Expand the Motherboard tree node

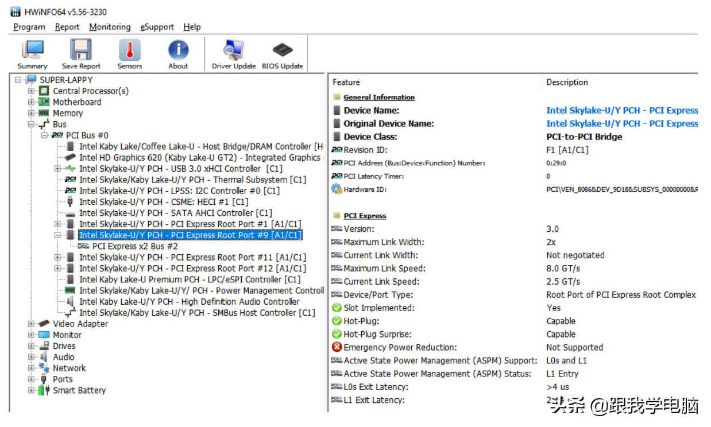[32, 102]
